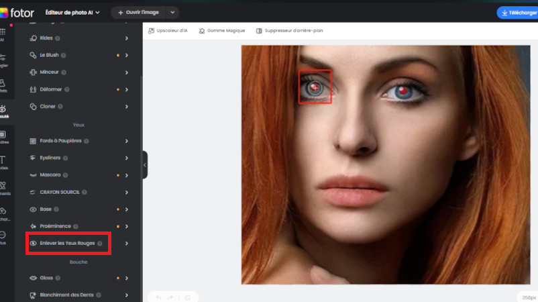Screen dimensions: 538x302
Task: Click the Cloner tool icon
Action: [33, 107]
